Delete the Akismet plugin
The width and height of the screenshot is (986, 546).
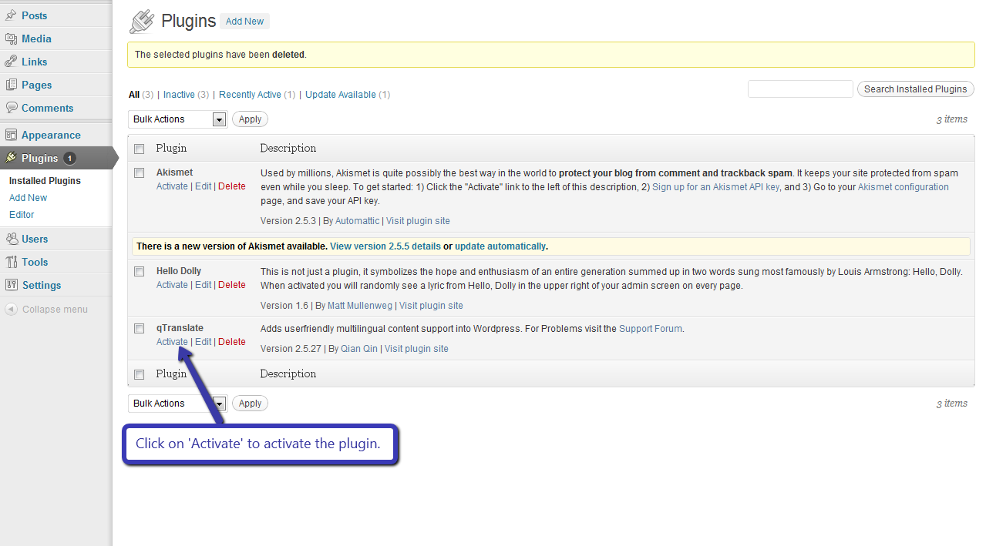pyautogui.click(x=232, y=186)
